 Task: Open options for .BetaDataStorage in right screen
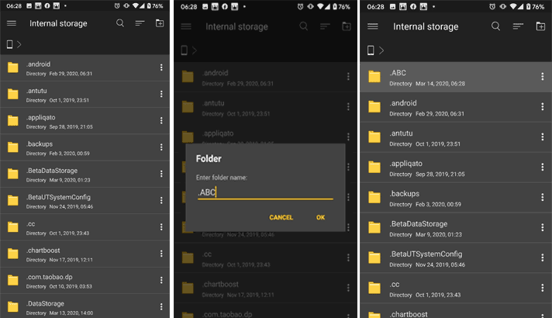click(x=542, y=227)
